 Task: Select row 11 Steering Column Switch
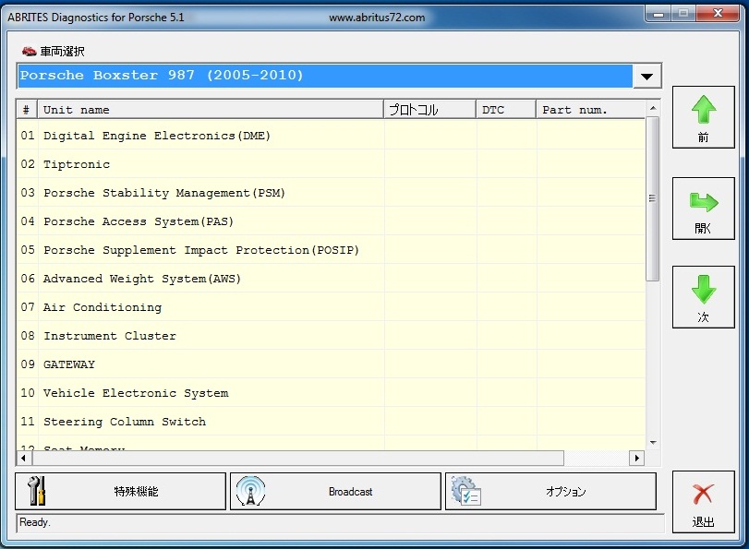coord(331,422)
